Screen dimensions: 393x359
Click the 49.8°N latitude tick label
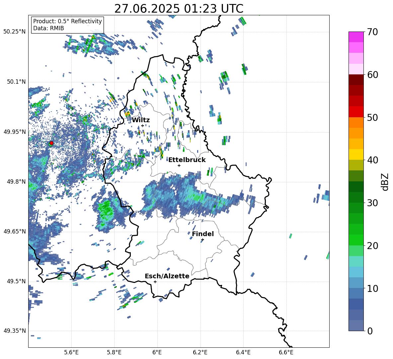(16, 182)
